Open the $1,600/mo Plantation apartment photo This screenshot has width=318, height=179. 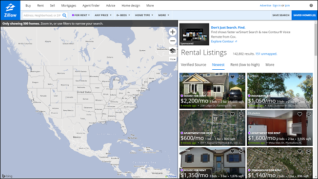pos(279,128)
